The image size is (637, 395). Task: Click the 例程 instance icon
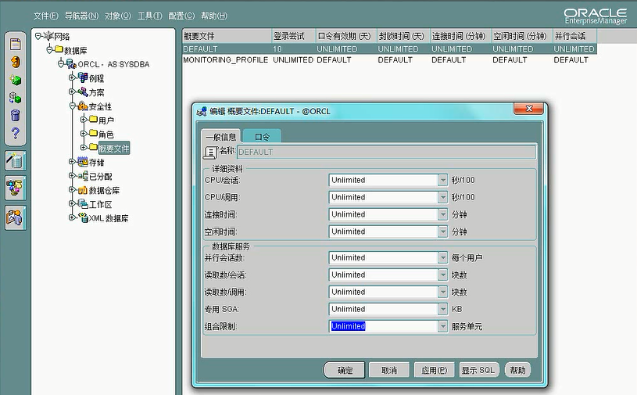(x=83, y=77)
